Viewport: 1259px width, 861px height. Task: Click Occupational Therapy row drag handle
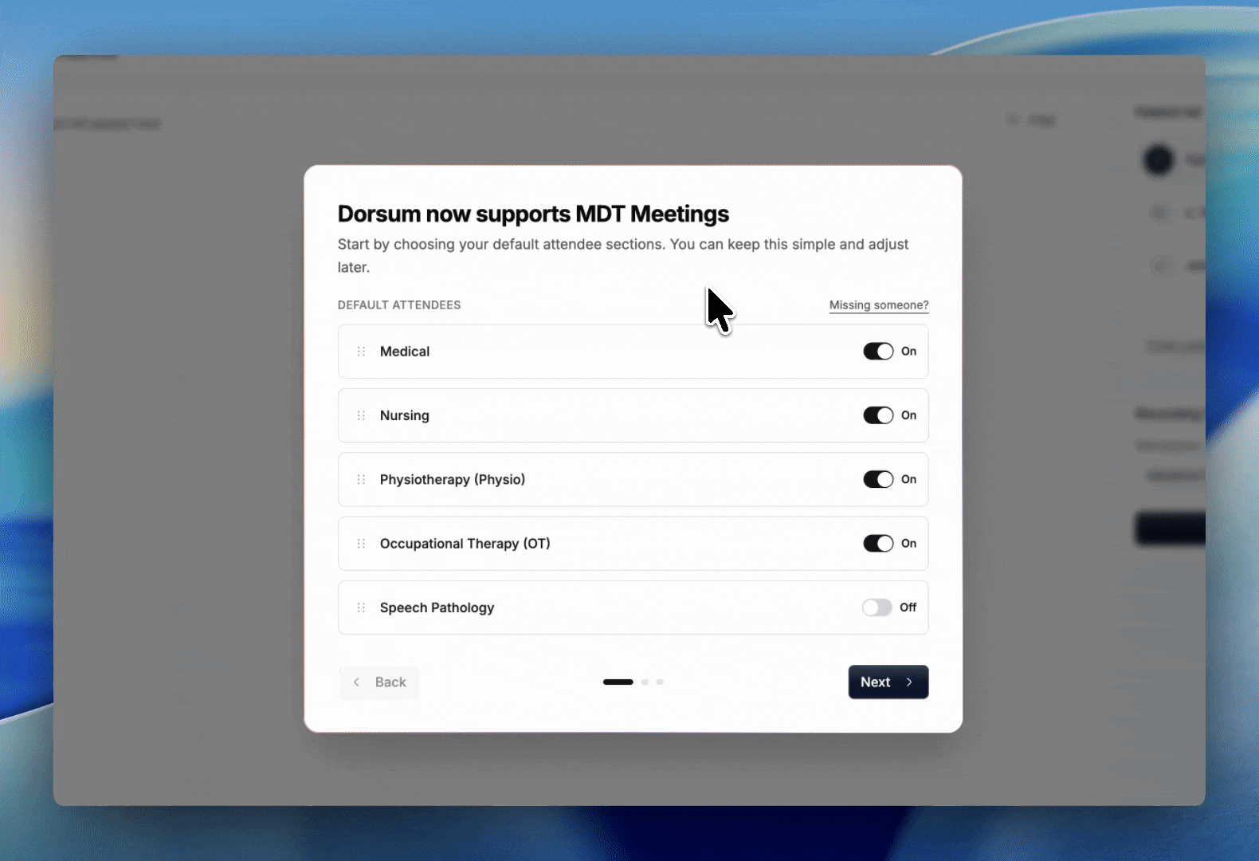[x=361, y=544]
